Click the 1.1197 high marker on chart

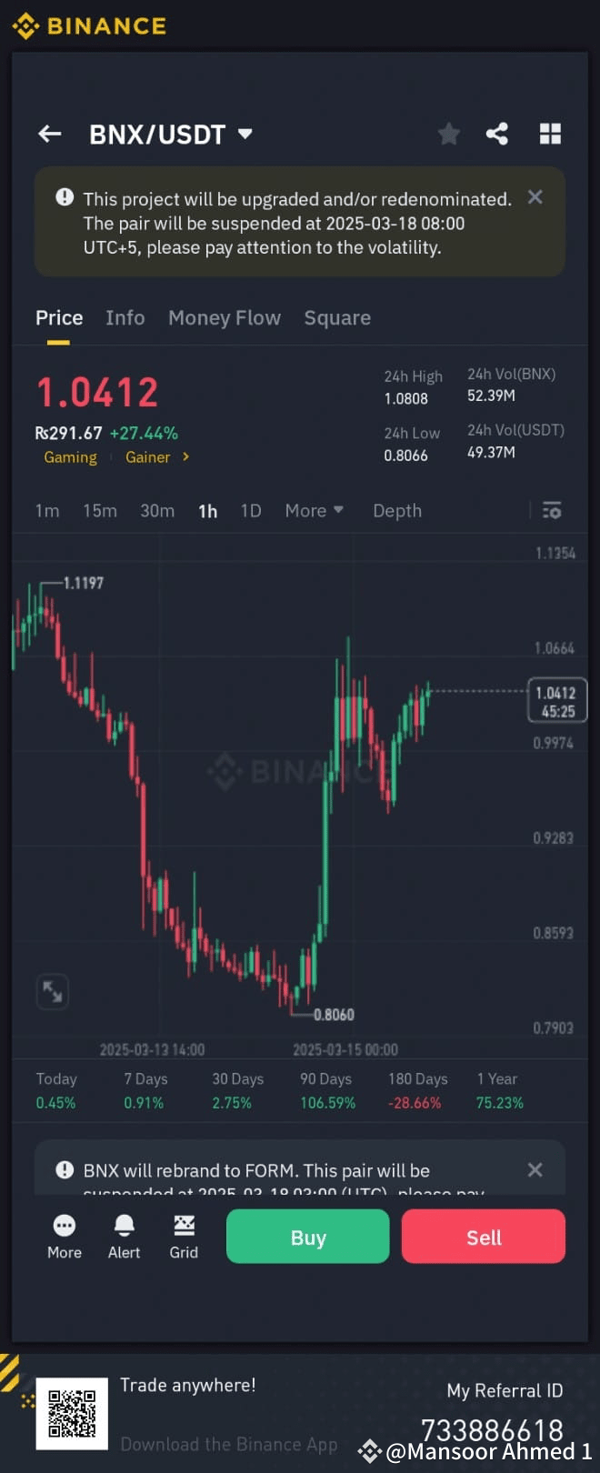click(x=84, y=583)
